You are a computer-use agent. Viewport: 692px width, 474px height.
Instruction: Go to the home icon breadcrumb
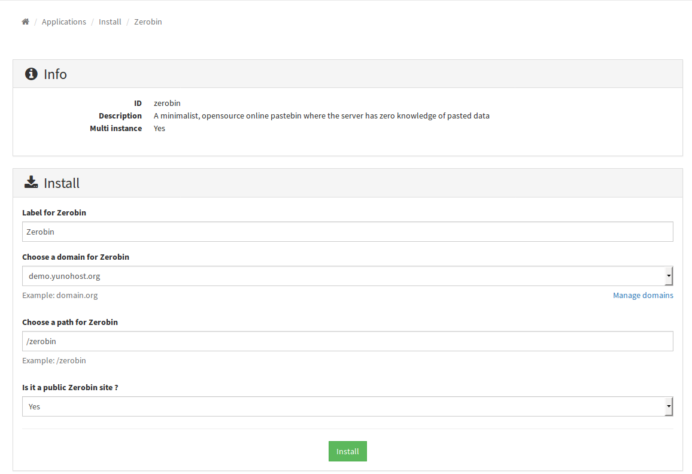25,22
